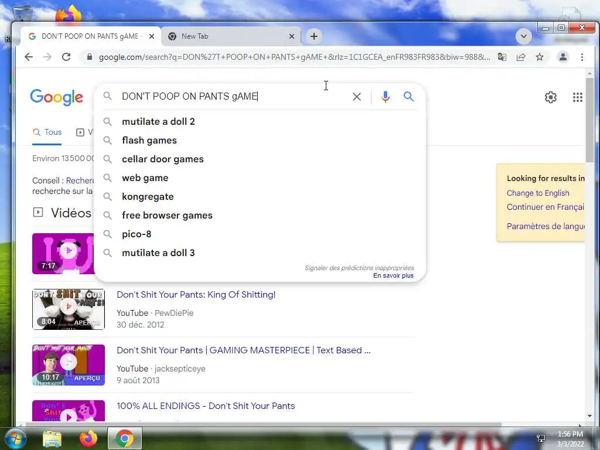Open Google settings gear

[551, 97]
